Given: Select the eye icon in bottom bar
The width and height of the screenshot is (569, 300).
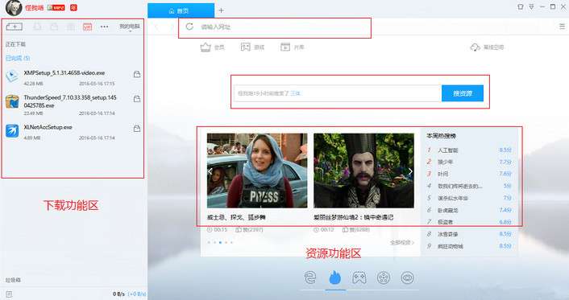Looking at the screenshot, I should tap(408, 278).
